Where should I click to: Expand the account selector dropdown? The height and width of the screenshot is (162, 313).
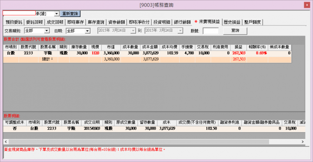pyautogui.click(x=57, y=13)
